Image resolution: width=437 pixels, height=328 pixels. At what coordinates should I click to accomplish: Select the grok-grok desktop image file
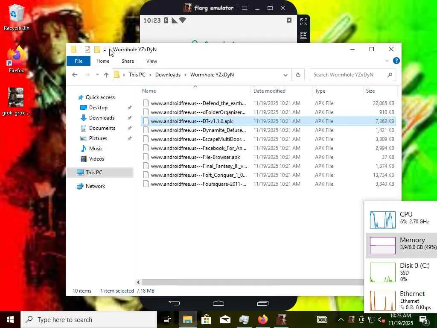tap(16, 101)
